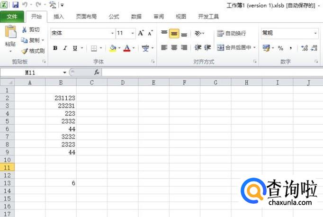Apply the red Font Color A
Viewport: 323px width, 217px height.
pyautogui.click(x=127, y=48)
